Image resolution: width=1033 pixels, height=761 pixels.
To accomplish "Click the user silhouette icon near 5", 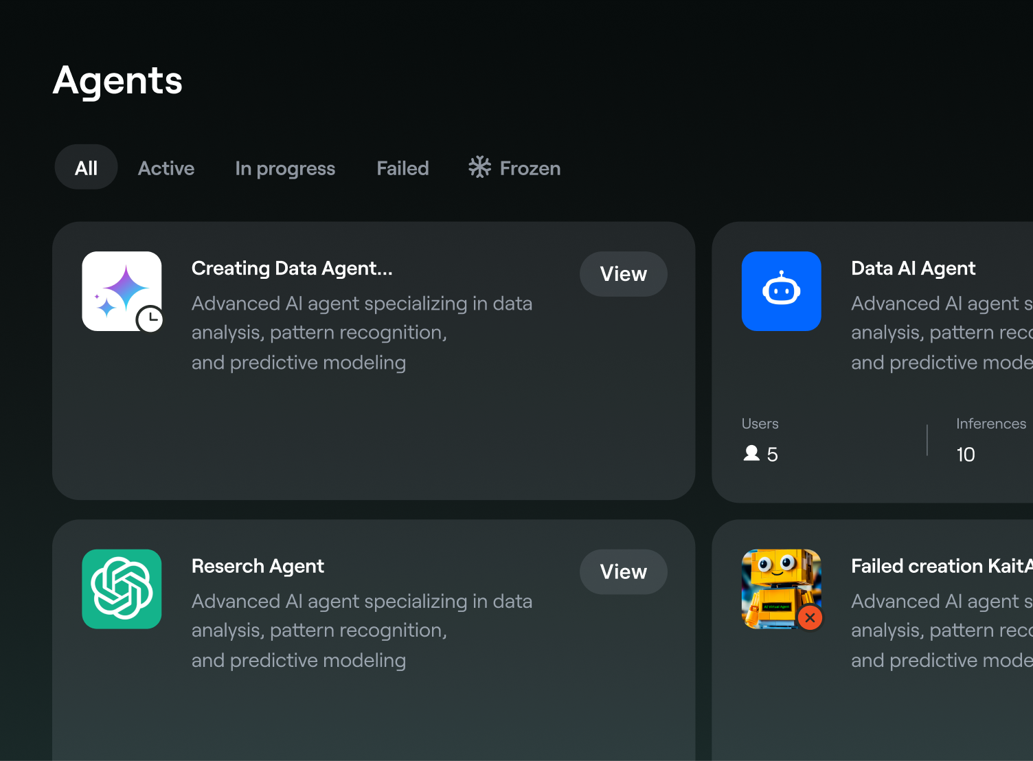I will (751, 453).
